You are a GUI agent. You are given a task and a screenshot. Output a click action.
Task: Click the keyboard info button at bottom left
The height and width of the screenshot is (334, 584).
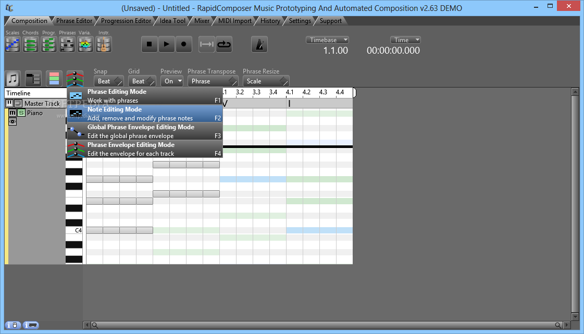pyautogui.click(x=31, y=326)
